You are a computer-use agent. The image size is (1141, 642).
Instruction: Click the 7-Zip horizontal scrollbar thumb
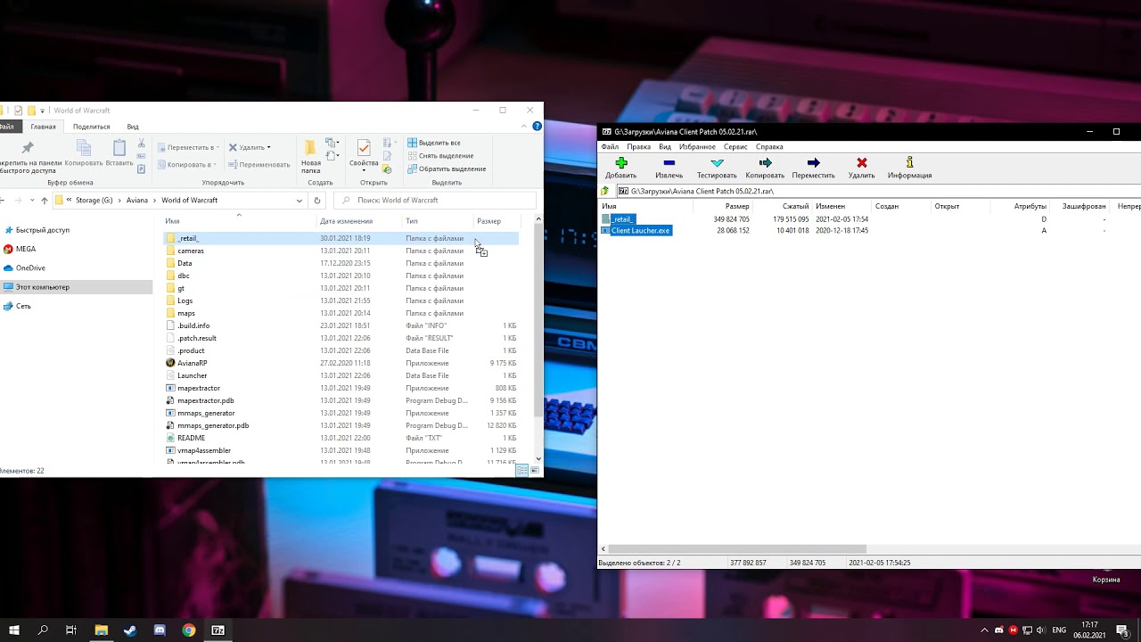tap(737, 549)
